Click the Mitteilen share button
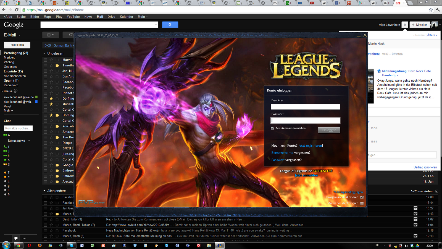 pyautogui.click(x=420, y=25)
